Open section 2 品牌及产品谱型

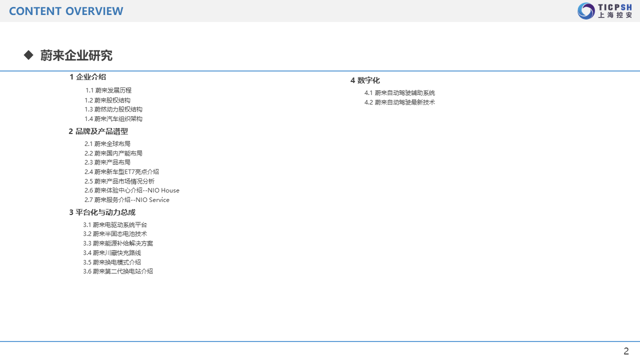click(98, 131)
